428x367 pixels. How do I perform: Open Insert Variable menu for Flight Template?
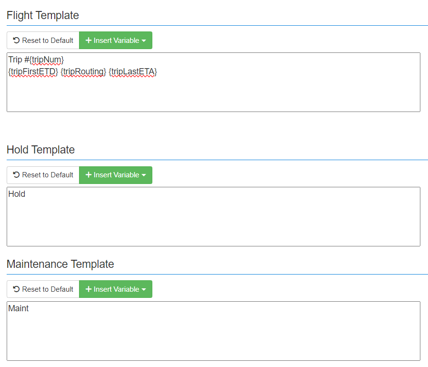(116, 41)
